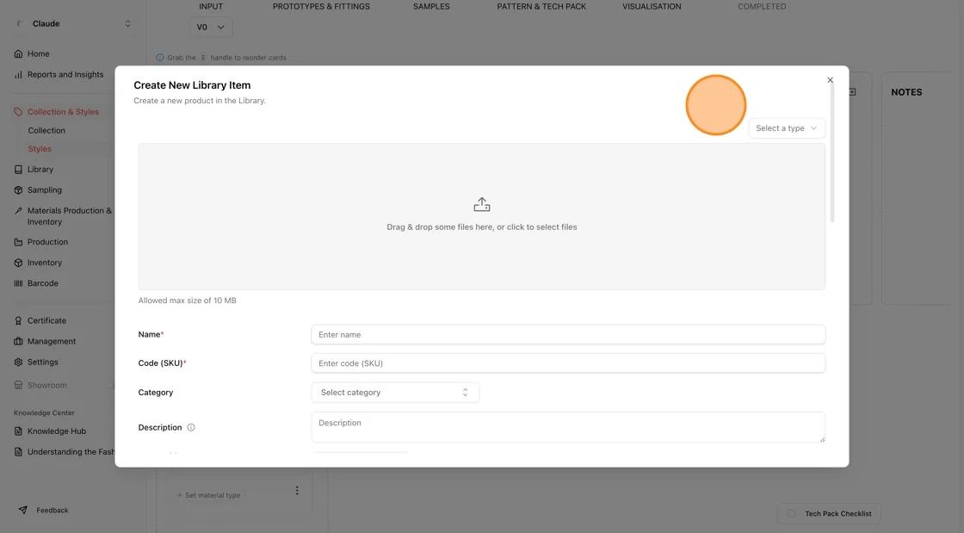
Task: Open the V0 version dropdown
Action: click(211, 27)
